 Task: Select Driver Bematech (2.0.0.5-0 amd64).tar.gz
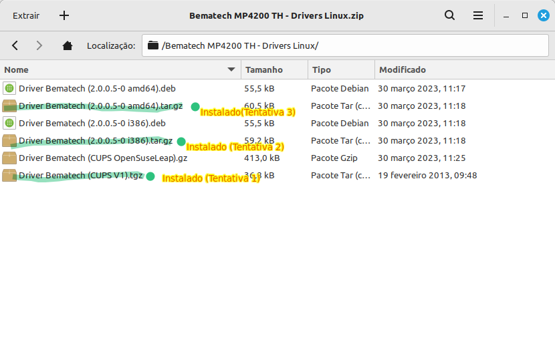click(x=100, y=106)
